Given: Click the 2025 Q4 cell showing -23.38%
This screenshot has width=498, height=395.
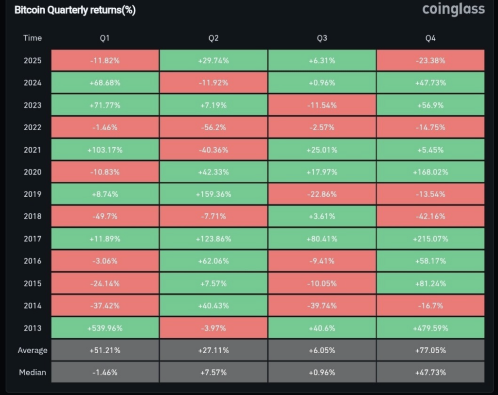Looking at the screenshot, I should [x=430, y=60].
